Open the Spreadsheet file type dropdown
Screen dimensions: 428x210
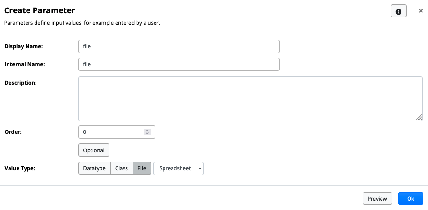click(x=179, y=168)
